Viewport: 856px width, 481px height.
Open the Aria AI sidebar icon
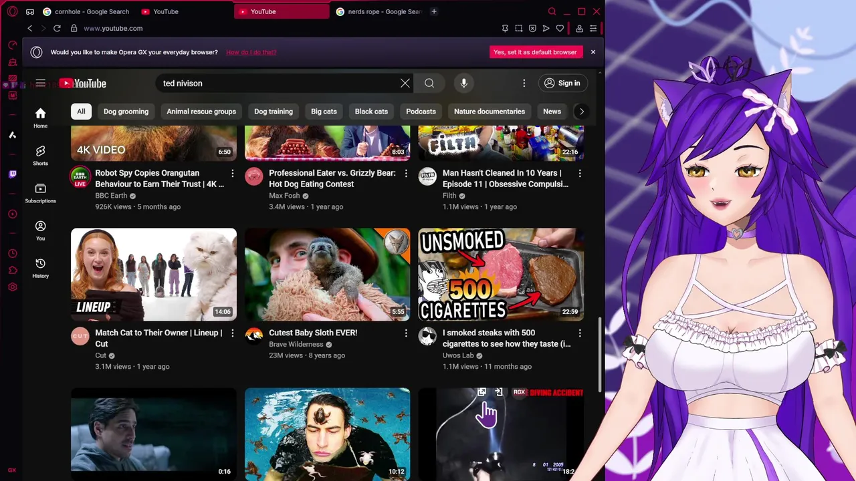coord(12,135)
